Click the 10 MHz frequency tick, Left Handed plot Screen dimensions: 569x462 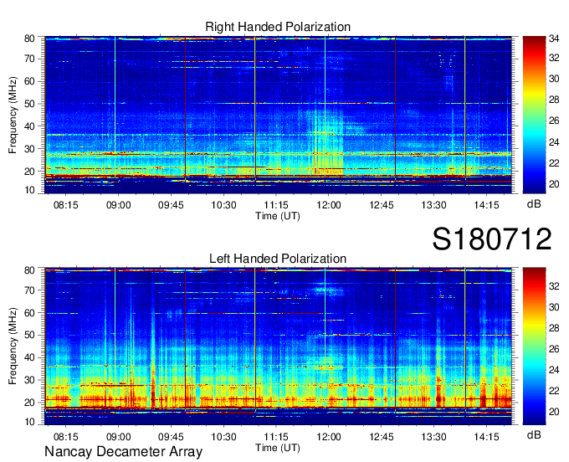tap(29, 422)
